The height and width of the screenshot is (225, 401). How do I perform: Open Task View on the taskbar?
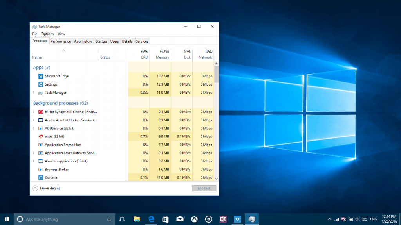coord(122,219)
